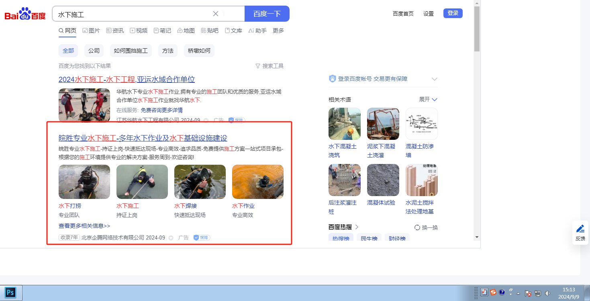Click the 保障 badge under the 皖胜 result
This screenshot has width=590, height=301.
(x=202, y=238)
